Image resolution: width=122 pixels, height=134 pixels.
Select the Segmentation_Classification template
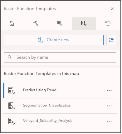point(60,106)
